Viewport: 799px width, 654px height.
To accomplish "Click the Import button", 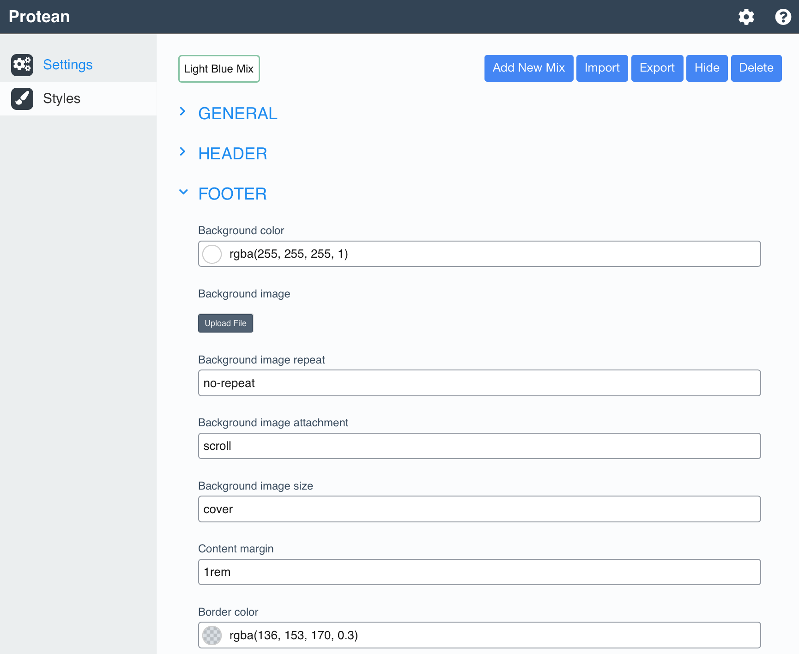I will pyautogui.click(x=602, y=68).
